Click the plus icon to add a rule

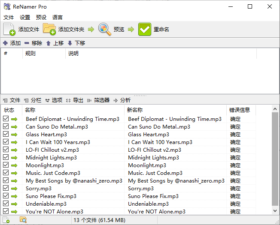(5, 43)
